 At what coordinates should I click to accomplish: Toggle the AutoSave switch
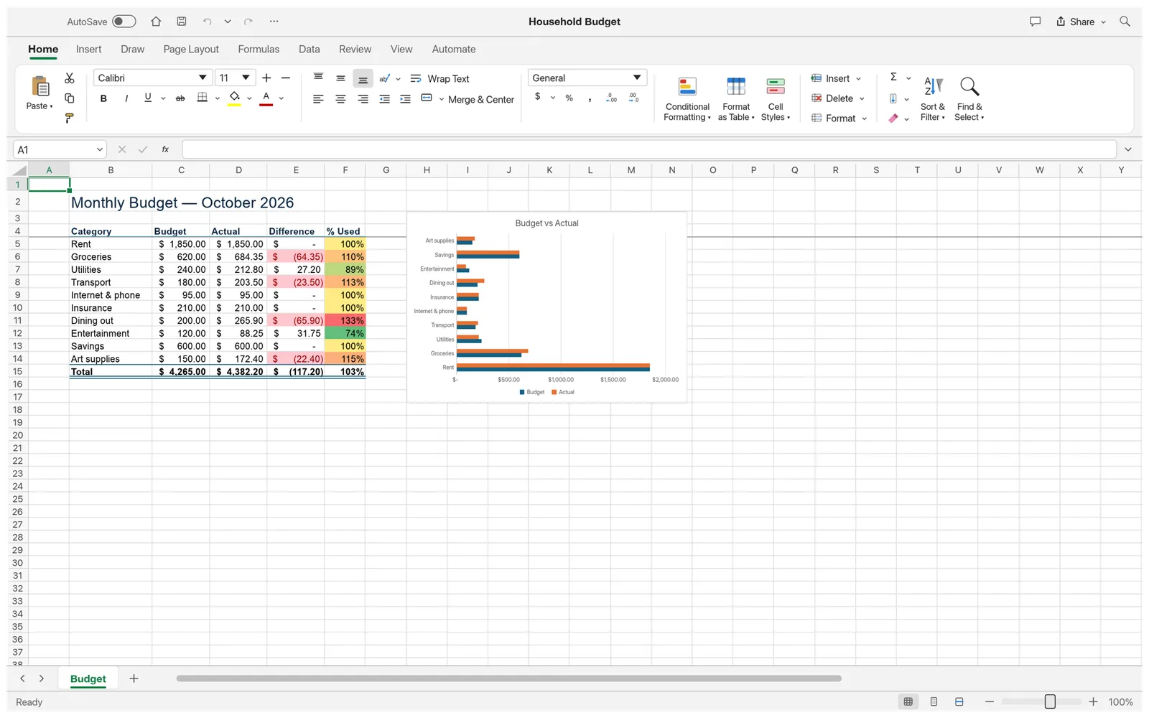pyautogui.click(x=124, y=22)
